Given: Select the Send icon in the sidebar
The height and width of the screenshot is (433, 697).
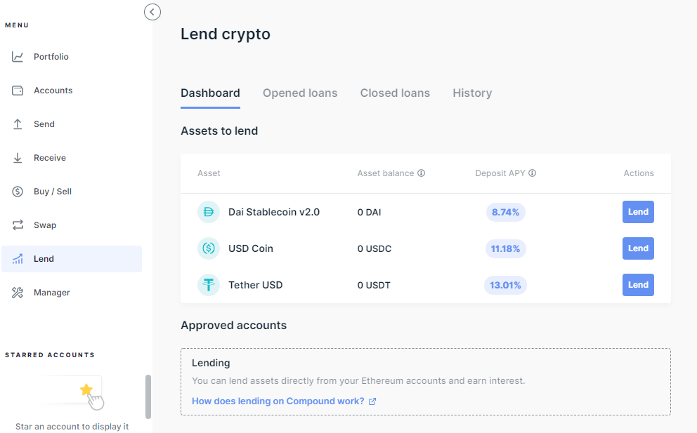Looking at the screenshot, I should click(x=17, y=124).
